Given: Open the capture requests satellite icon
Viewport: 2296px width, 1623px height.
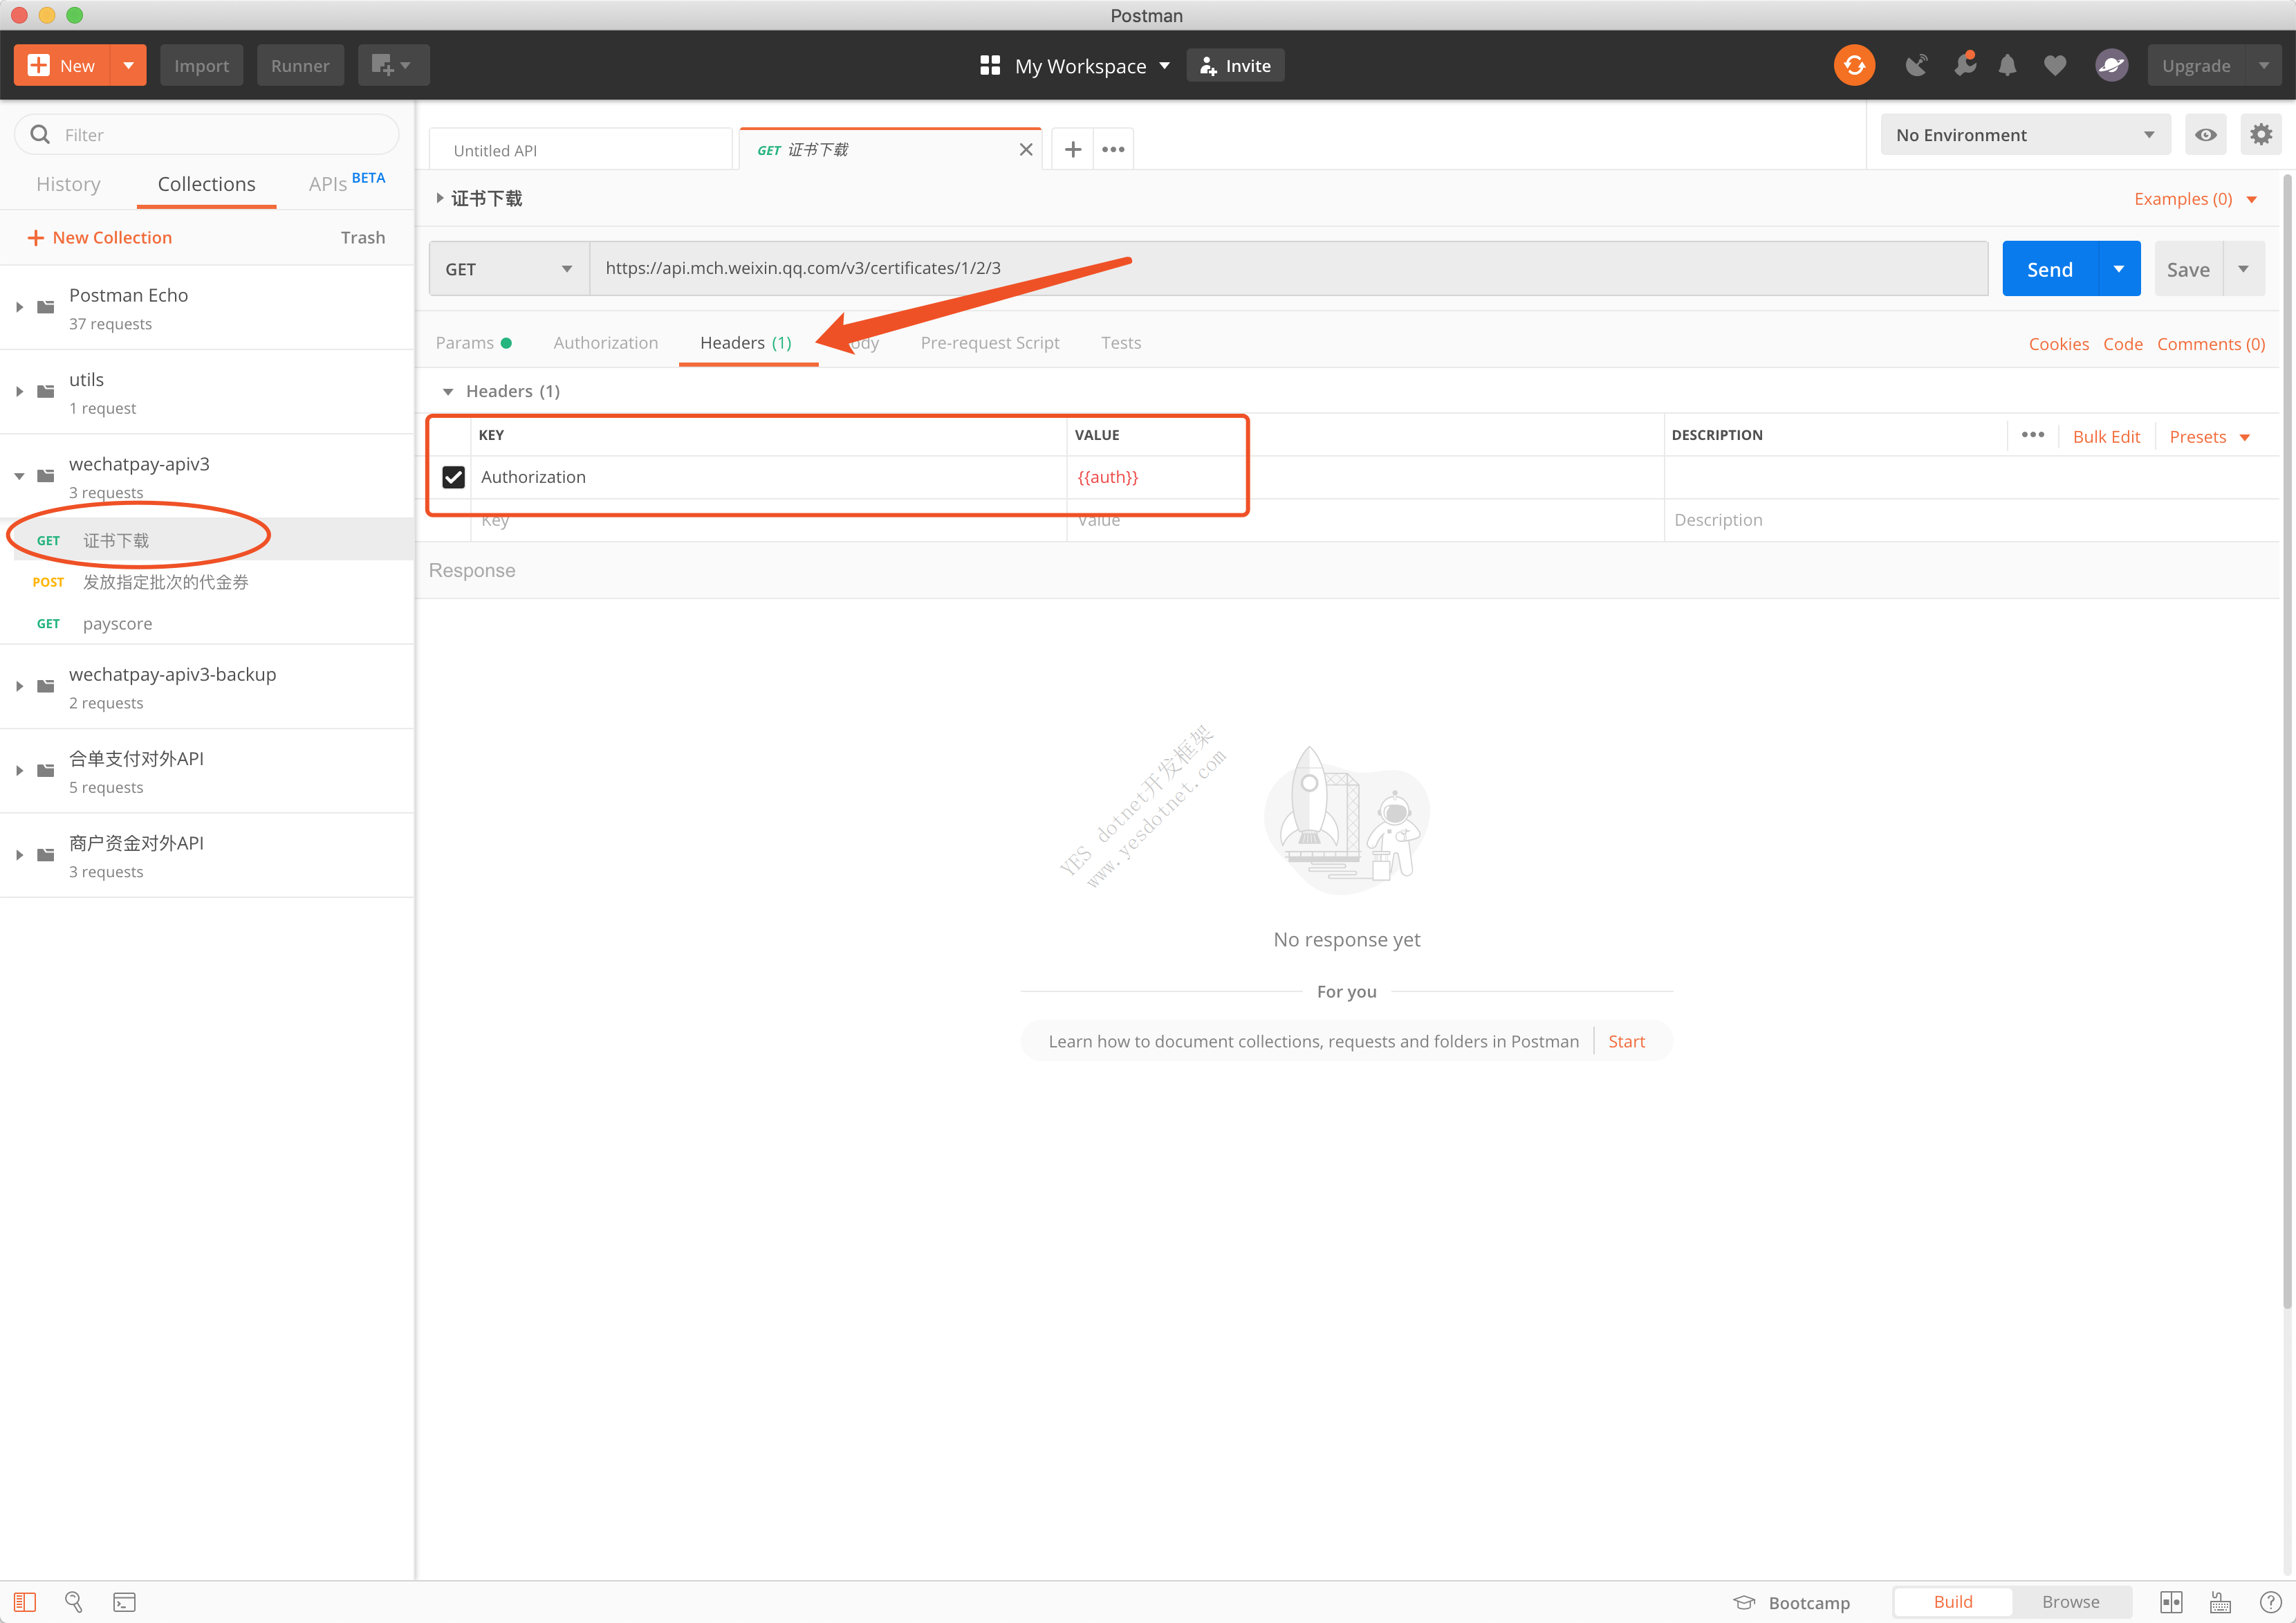Looking at the screenshot, I should (x=1915, y=66).
